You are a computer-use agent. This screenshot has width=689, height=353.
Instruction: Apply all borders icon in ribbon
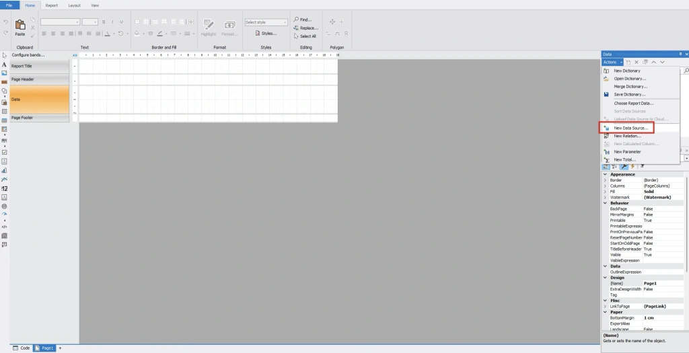tap(137, 22)
